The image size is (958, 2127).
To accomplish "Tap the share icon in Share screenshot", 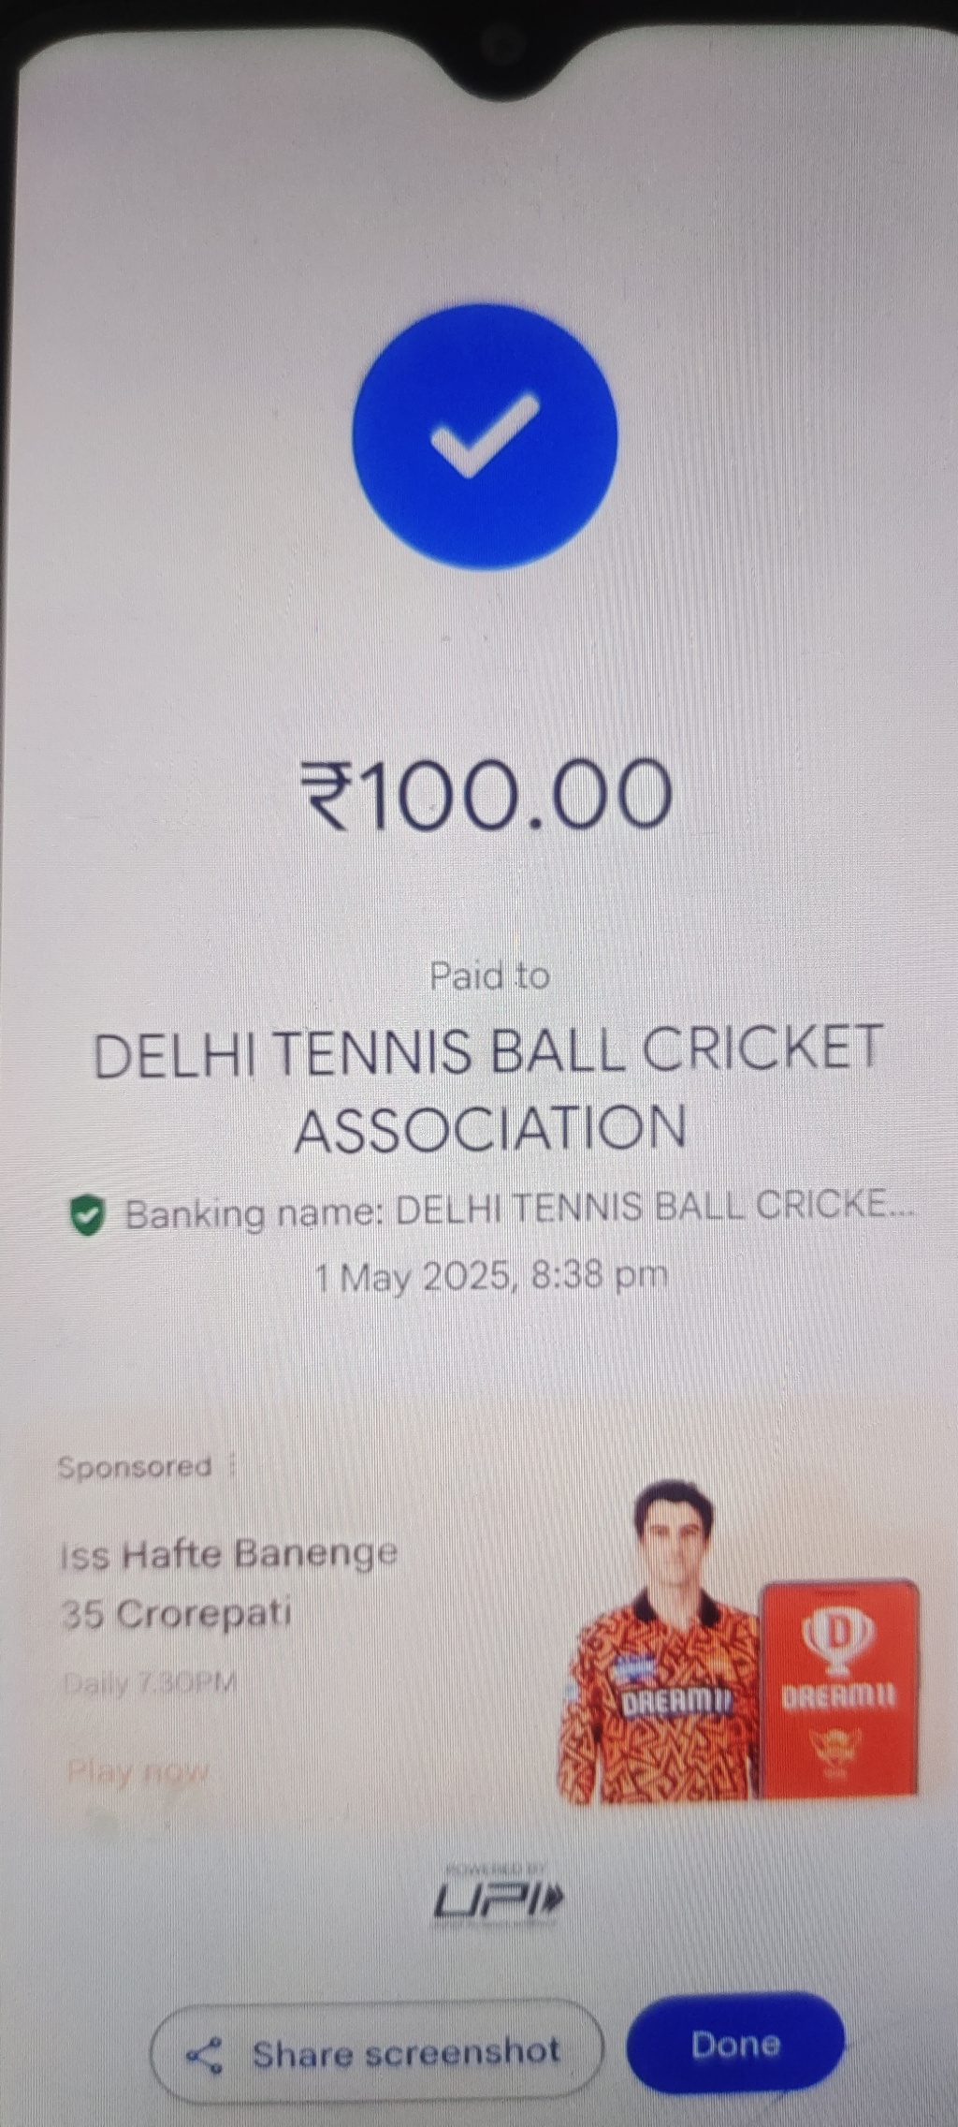I will (x=204, y=2056).
